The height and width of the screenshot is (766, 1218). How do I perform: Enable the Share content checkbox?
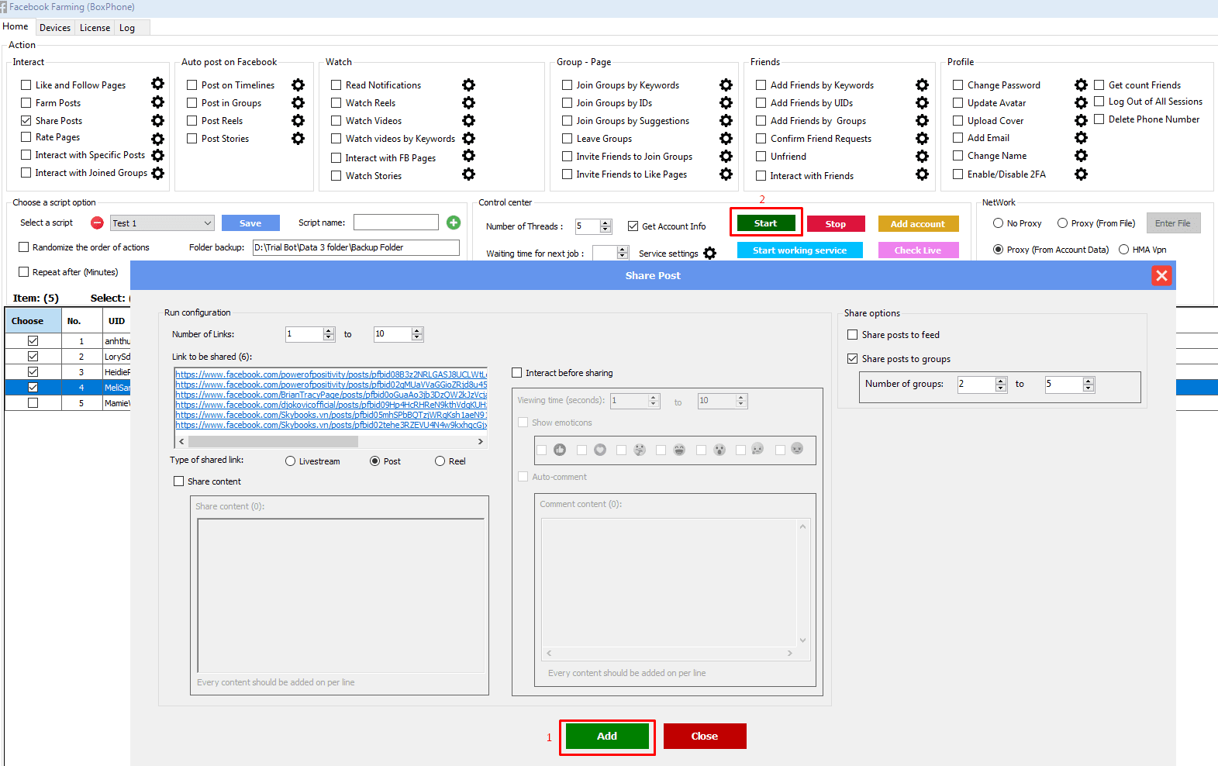(x=179, y=481)
